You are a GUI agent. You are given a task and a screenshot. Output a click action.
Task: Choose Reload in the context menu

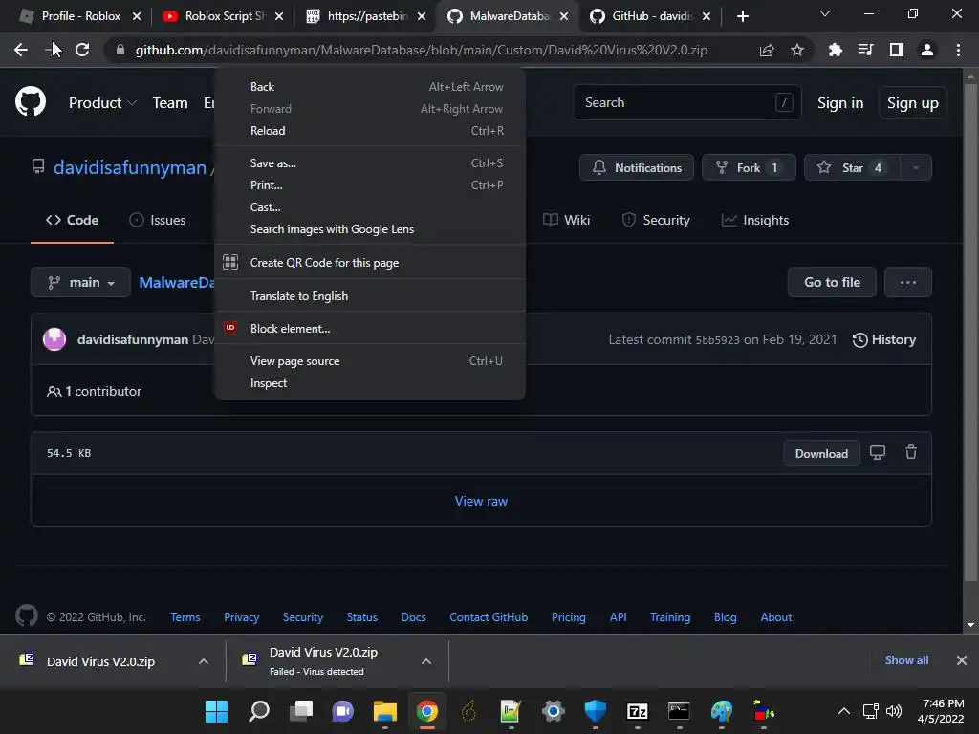point(370,130)
